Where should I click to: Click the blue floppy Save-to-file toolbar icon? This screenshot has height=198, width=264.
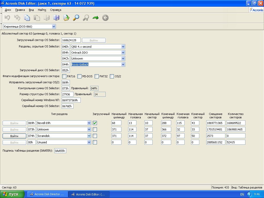(56, 18)
